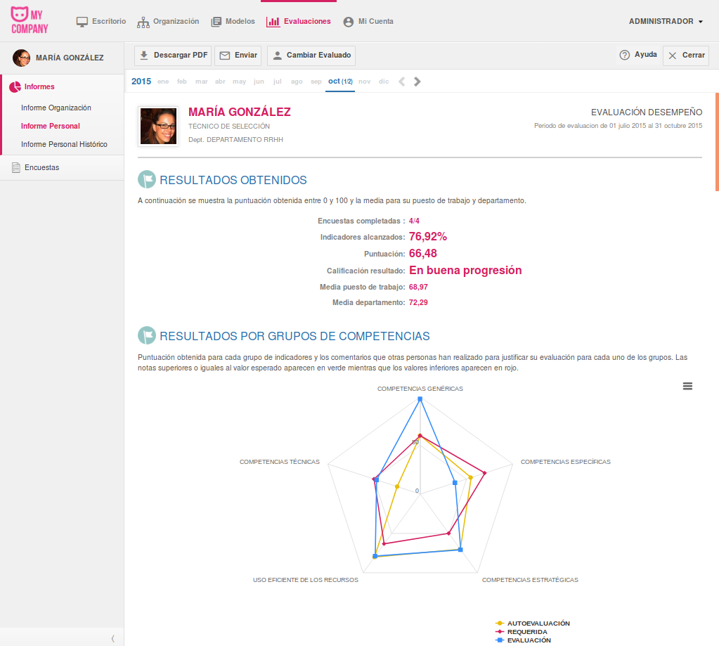
Task: Click the My Company cat logo
Action: 30,20
